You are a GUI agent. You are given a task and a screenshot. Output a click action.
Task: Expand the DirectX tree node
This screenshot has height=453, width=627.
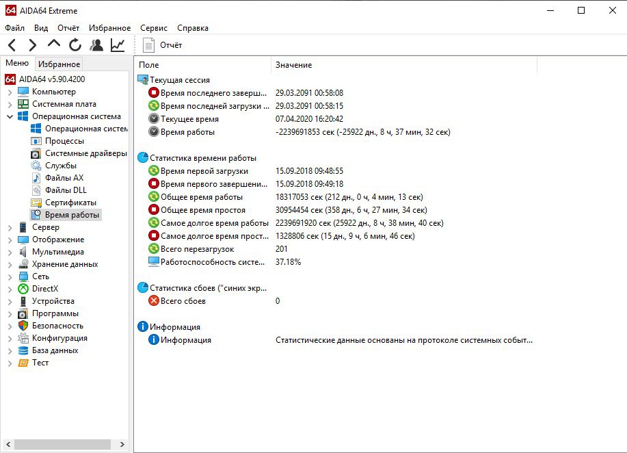pyautogui.click(x=10, y=289)
